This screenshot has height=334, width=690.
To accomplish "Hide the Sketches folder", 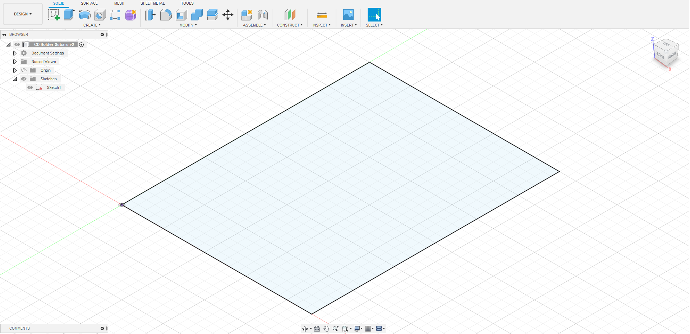I will (x=24, y=79).
